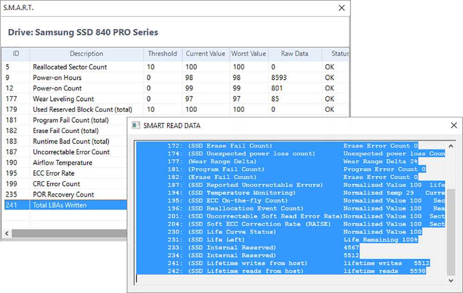This screenshot has height=293, width=463.
Task: Close the SMART READ DATA window
Action: point(453,126)
